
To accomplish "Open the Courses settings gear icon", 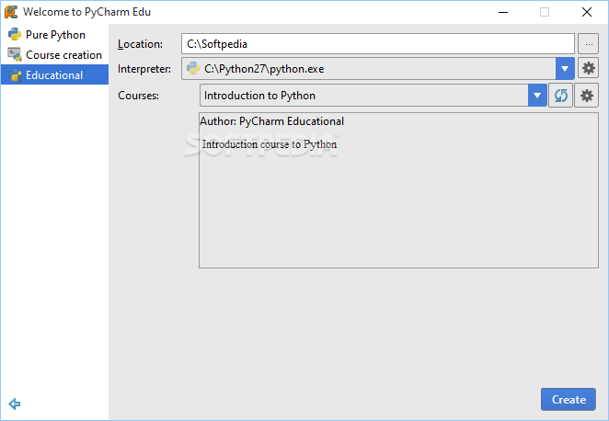I will point(587,95).
